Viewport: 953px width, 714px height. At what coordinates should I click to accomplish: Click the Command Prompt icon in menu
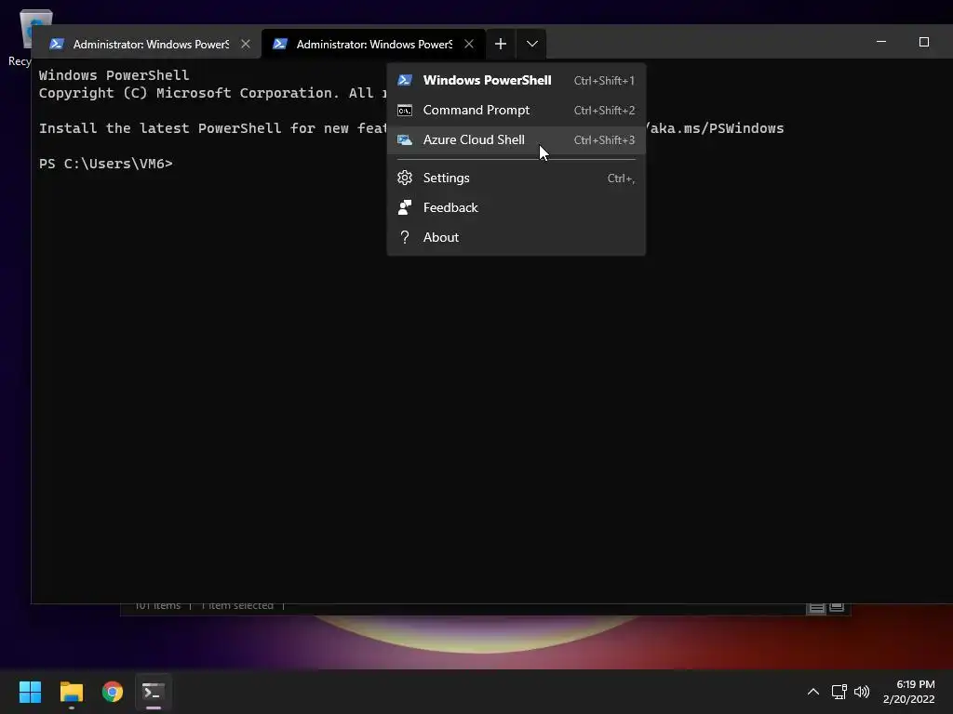pyautogui.click(x=405, y=110)
